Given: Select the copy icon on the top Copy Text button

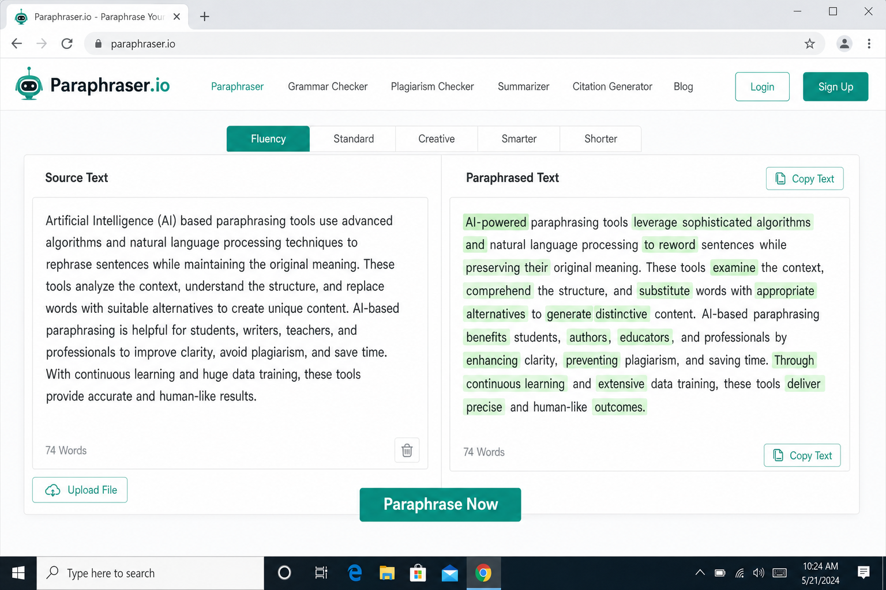Looking at the screenshot, I should 781,179.
